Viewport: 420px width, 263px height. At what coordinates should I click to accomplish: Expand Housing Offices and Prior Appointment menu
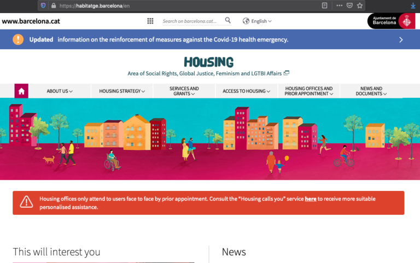[308, 91]
